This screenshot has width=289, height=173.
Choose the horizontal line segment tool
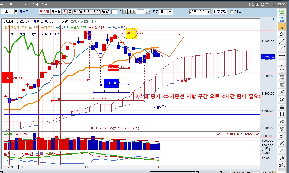(x=282, y=55)
